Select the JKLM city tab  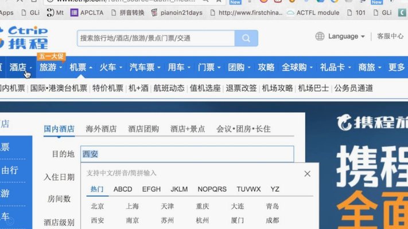coord(179,189)
